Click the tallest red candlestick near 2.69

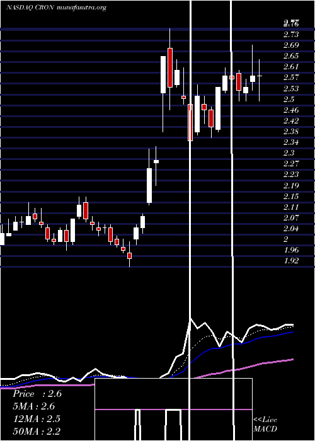tap(170, 67)
